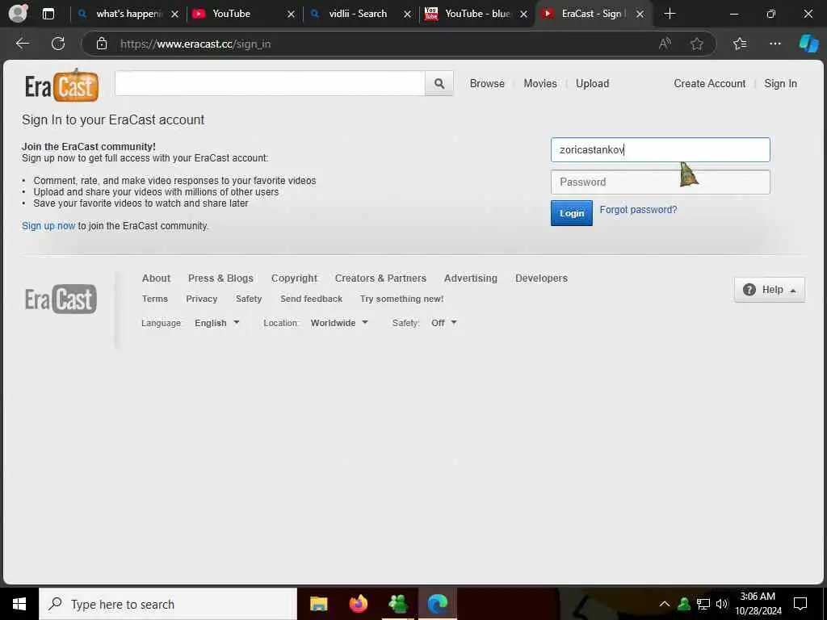The height and width of the screenshot is (620, 827).
Task: Click the search magnifier button
Action: 439,83
